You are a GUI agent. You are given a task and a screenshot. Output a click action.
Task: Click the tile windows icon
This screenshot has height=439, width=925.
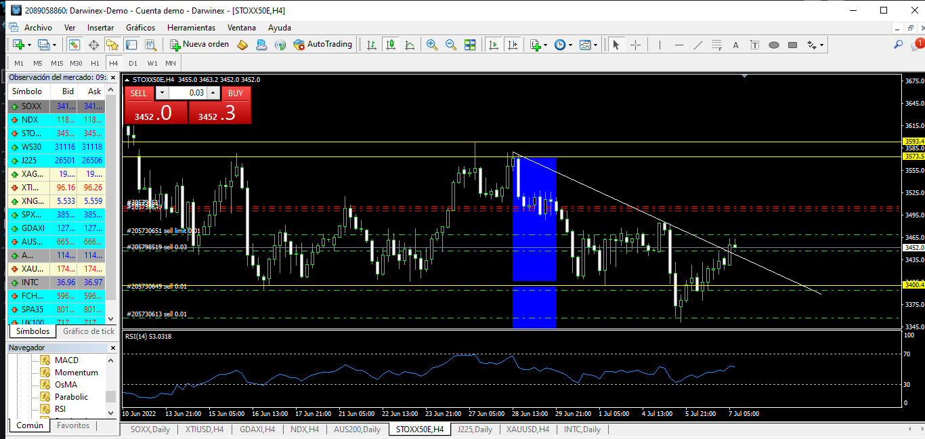470,45
